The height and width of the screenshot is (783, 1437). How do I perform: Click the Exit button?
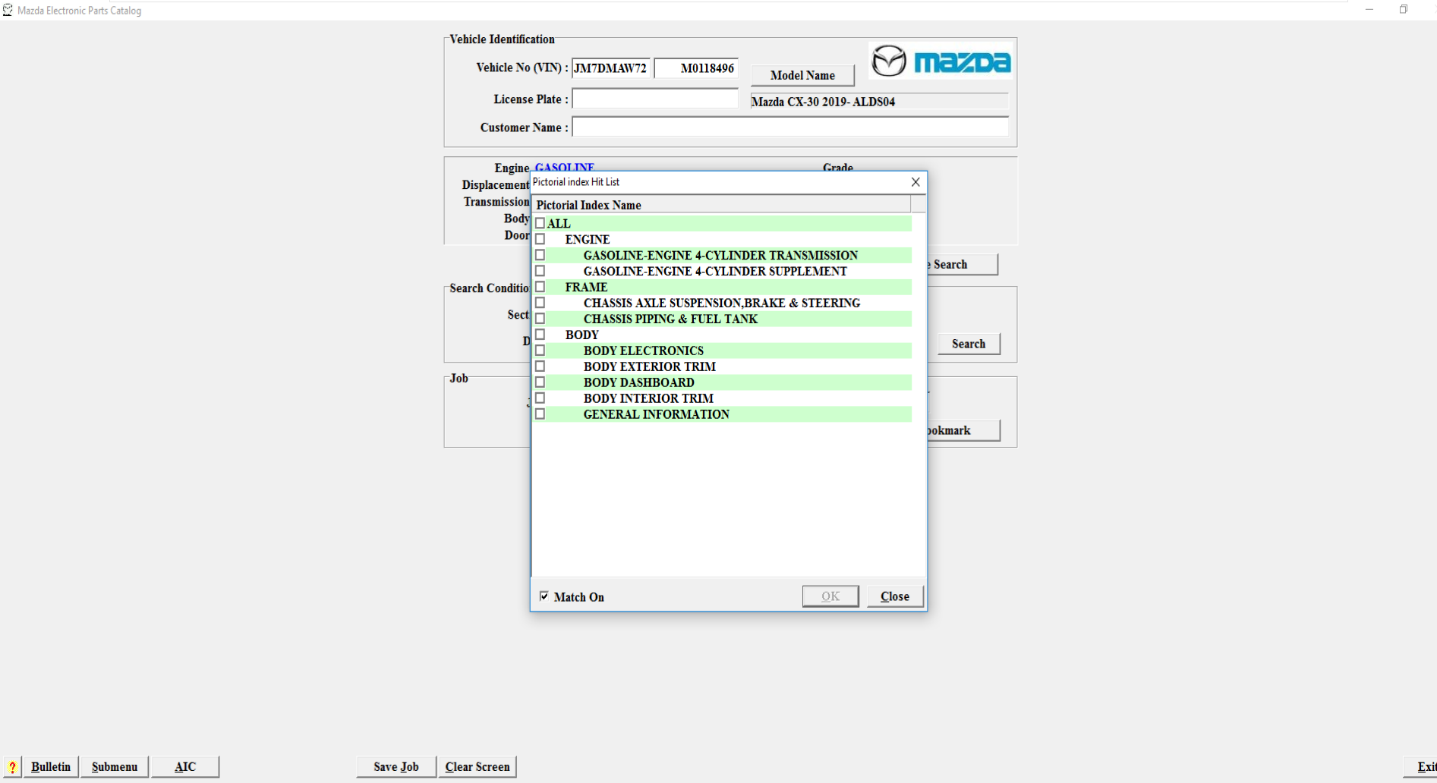pyautogui.click(x=1420, y=767)
